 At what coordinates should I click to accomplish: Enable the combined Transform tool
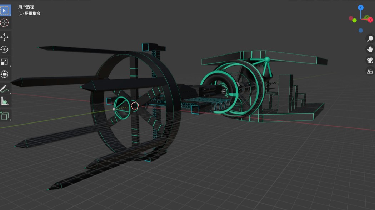click(x=5, y=74)
